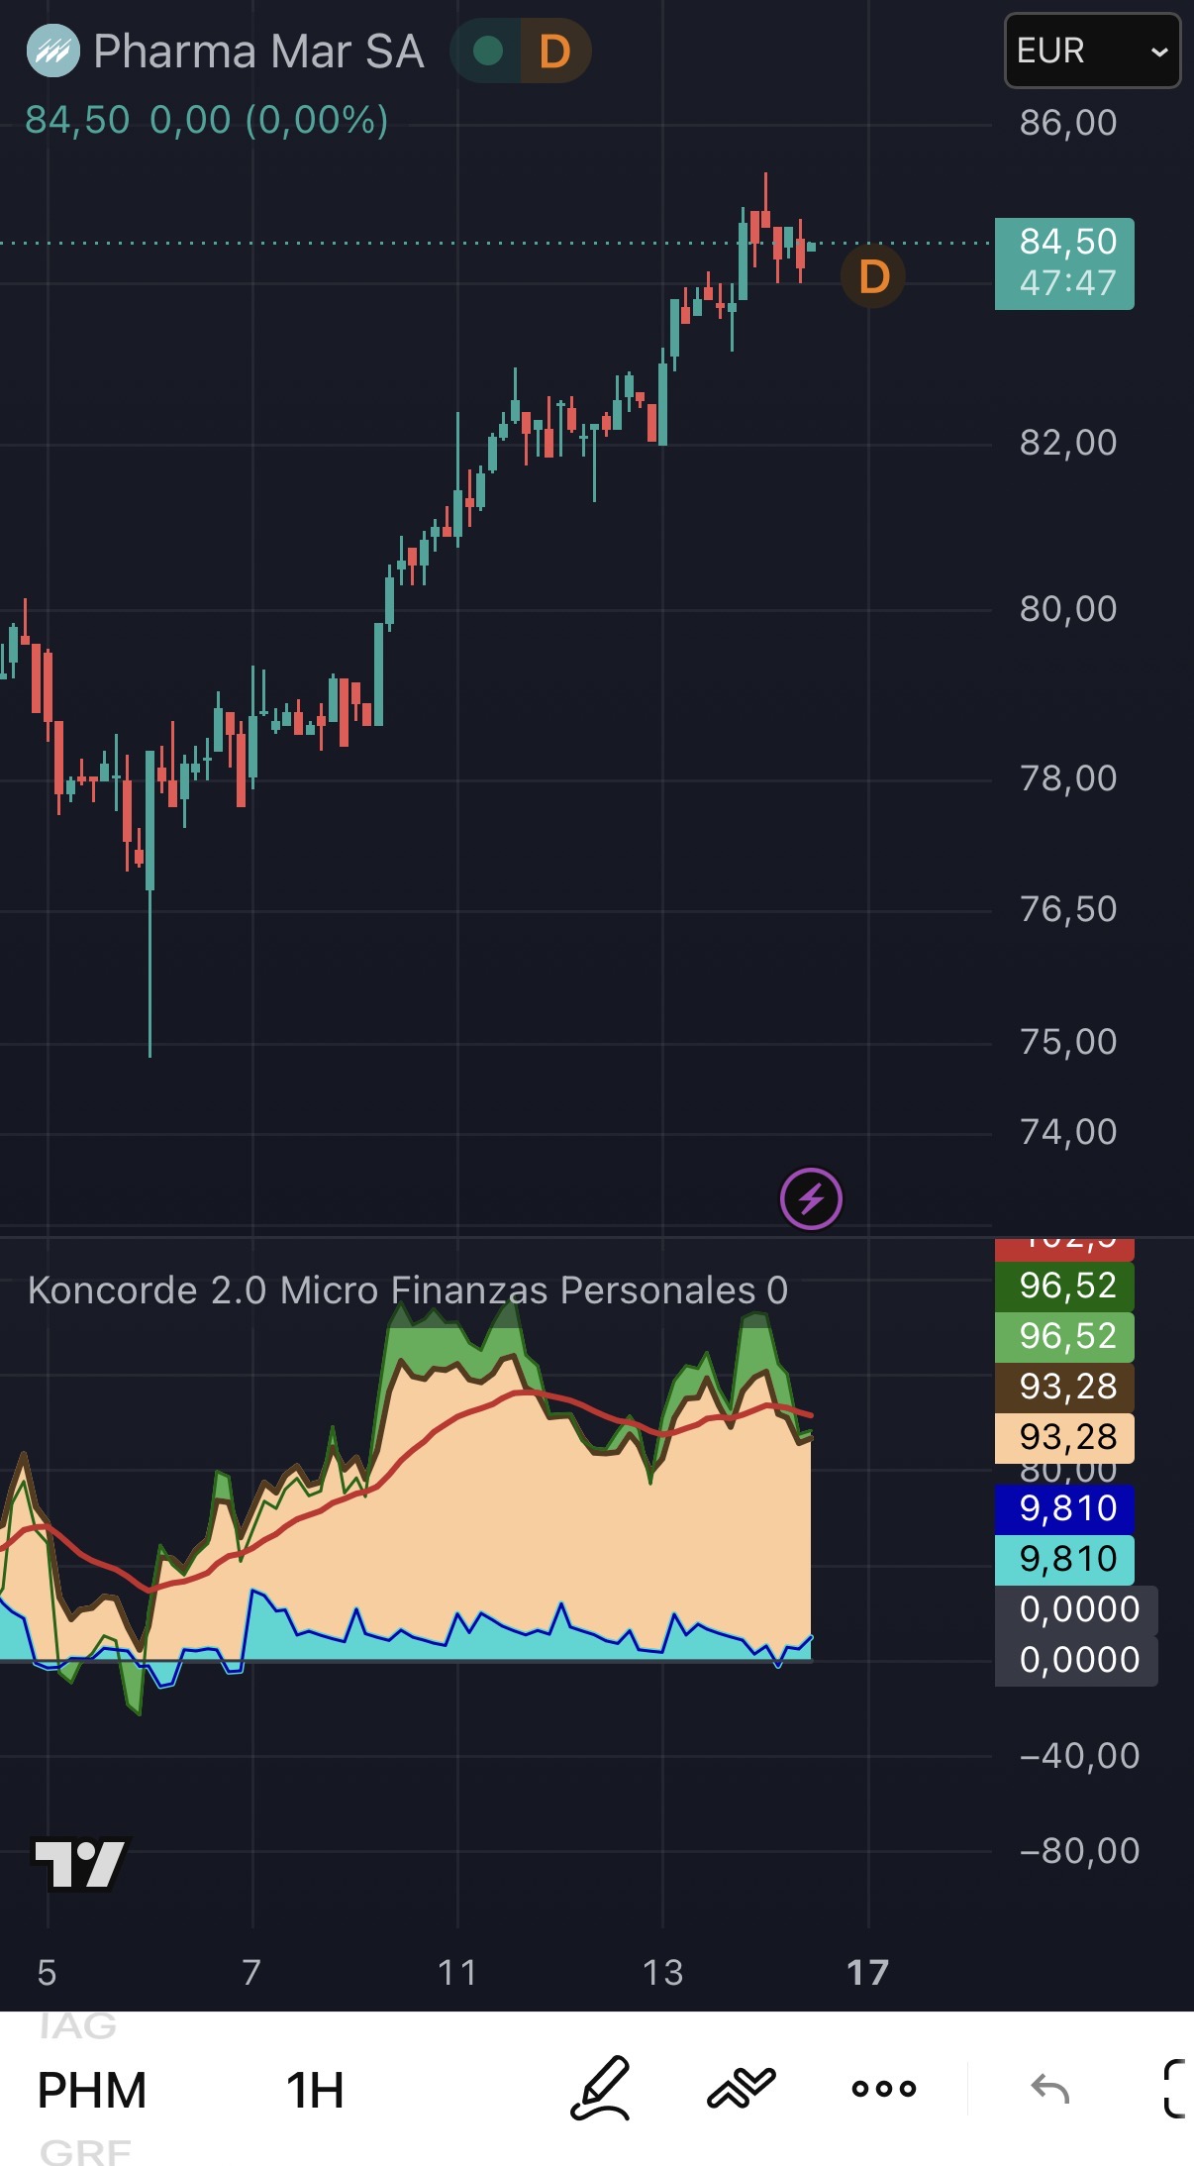1194x2166 pixels.
Task: Open the Koncorde 2.0 indicator legend
Action: [x=408, y=1290]
